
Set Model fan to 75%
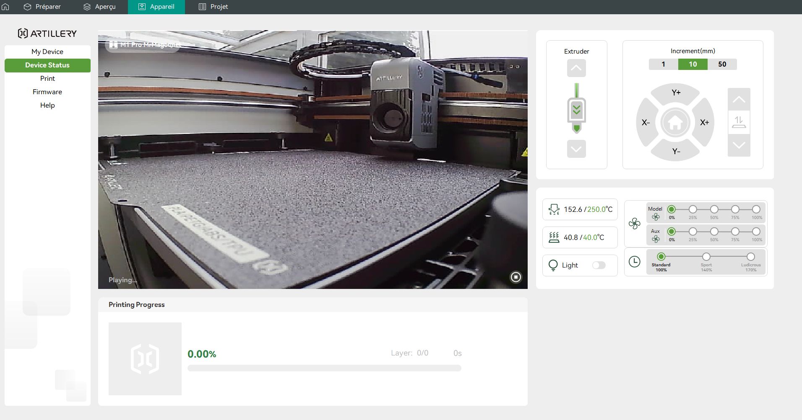pos(735,209)
